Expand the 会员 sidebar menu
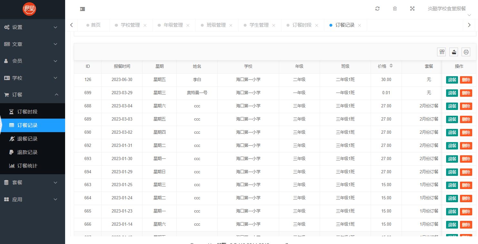The height and width of the screenshot is (244, 478). pyautogui.click(x=33, y=61)
